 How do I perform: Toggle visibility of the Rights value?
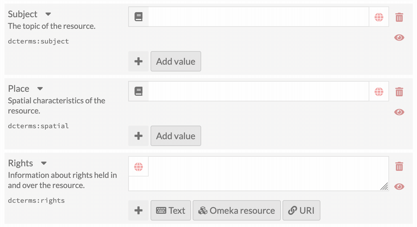399,187
